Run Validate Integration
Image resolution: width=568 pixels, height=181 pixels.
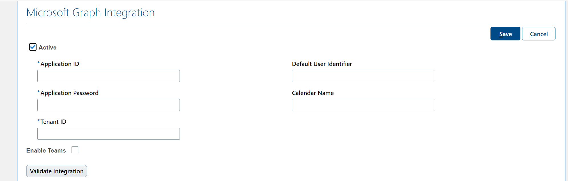pyautogui.click(x=56, y=171)
